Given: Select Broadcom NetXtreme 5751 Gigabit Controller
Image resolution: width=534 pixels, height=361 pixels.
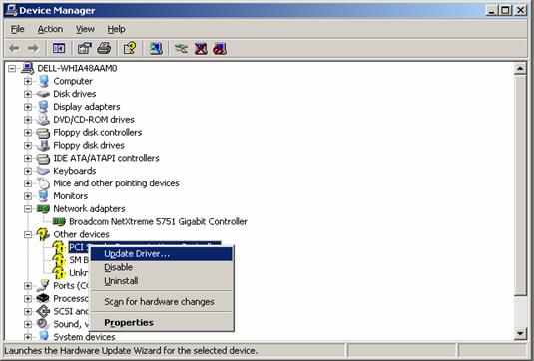Looking at the screenshot, I should (158, 221).
